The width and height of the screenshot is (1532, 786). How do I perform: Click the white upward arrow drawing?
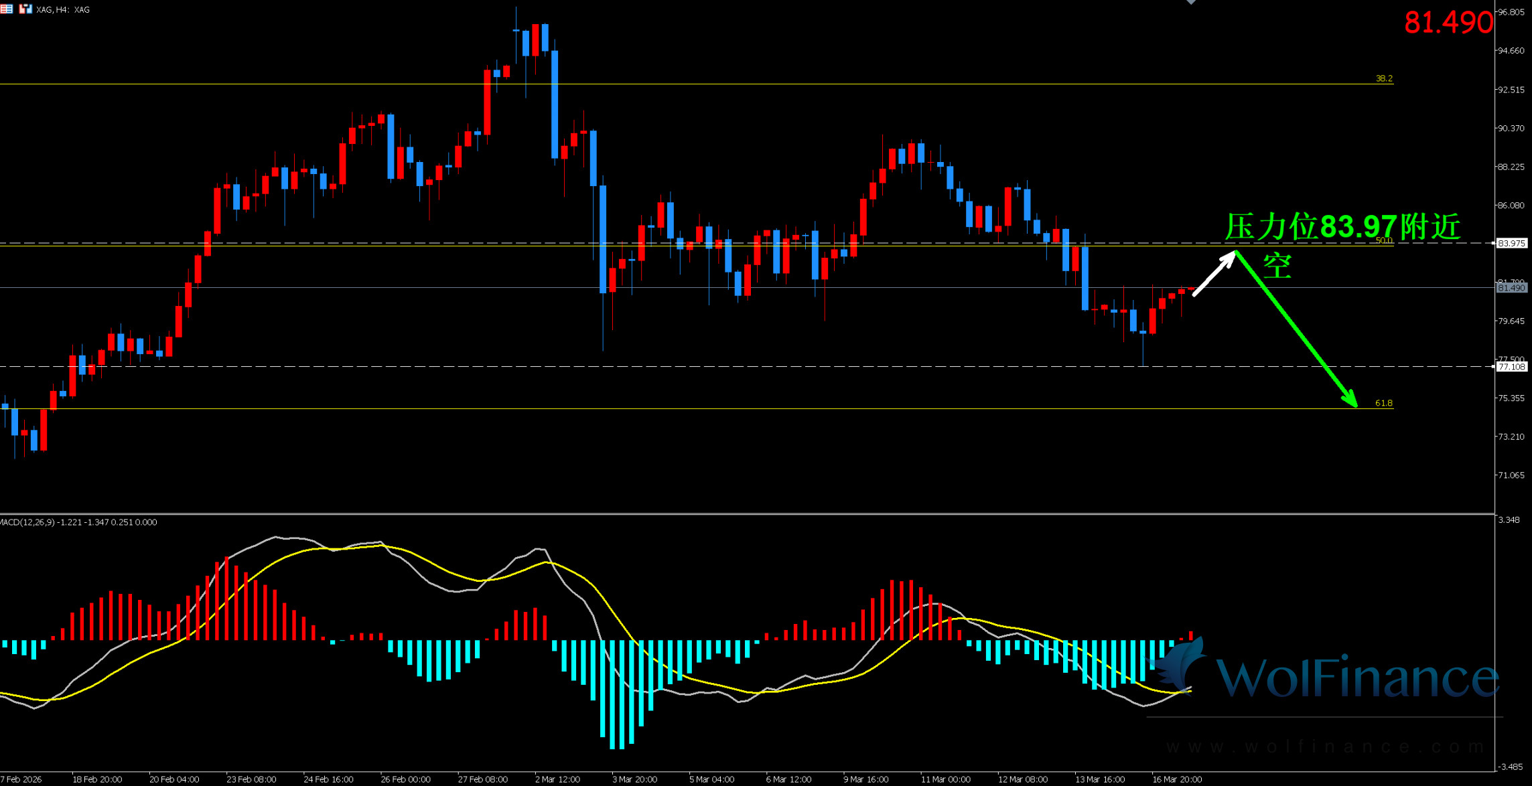click(x=1214, y=273)
